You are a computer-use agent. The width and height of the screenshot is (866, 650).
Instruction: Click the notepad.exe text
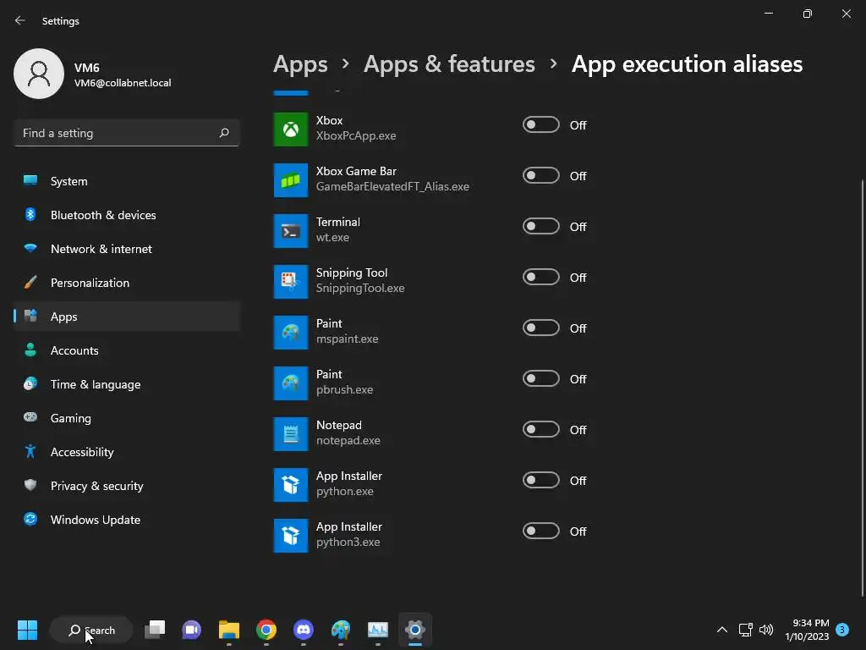click(348, 441)
